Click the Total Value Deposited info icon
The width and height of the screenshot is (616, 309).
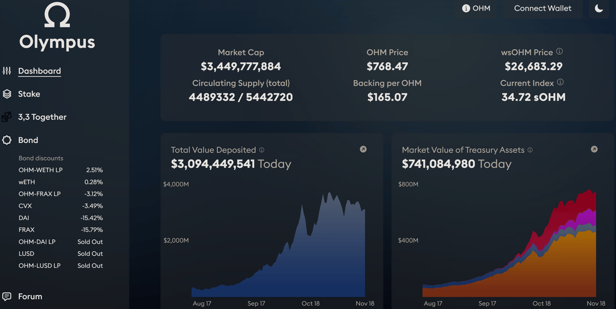click(262, 150)
